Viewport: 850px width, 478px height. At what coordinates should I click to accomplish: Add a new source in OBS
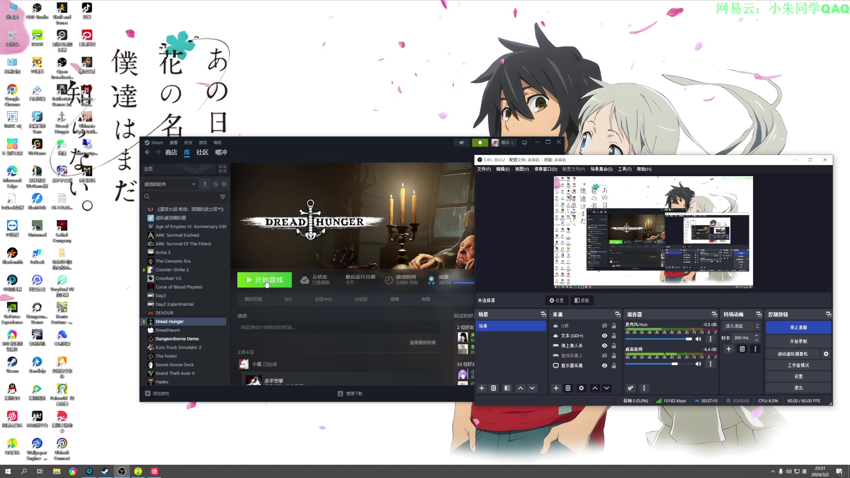tap(556, 388)
